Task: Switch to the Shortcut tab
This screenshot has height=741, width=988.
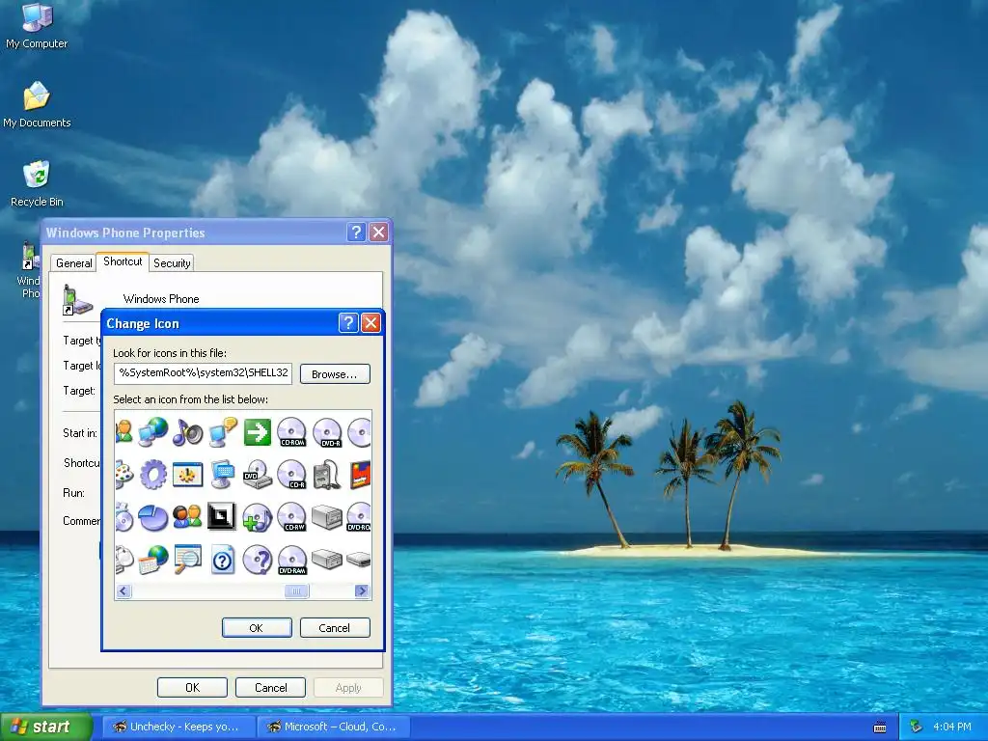Action: [x=123, y=261]
